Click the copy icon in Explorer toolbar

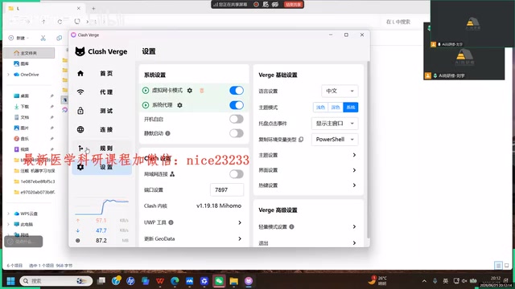59,38
